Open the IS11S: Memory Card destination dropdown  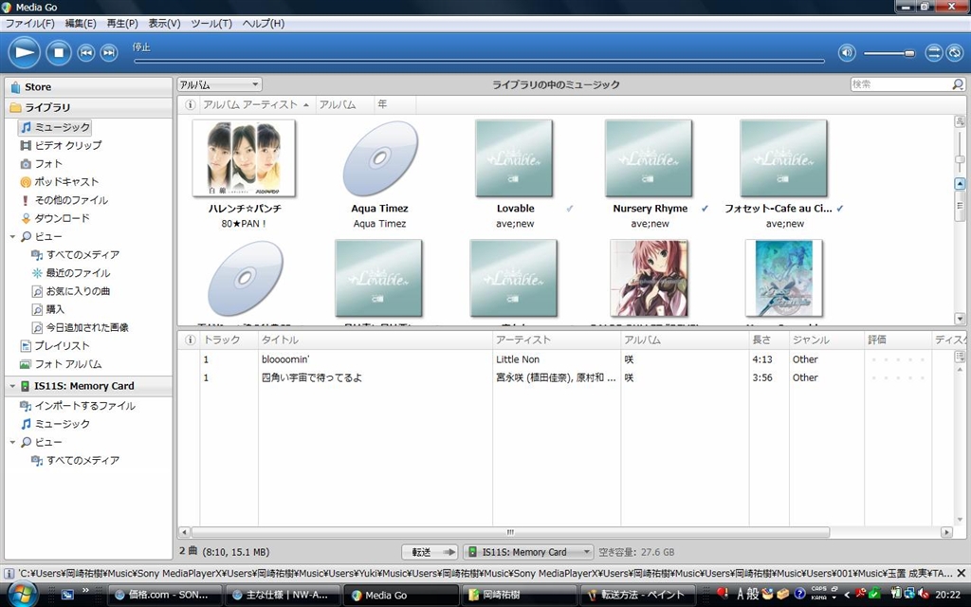click(x=528, y=552)
